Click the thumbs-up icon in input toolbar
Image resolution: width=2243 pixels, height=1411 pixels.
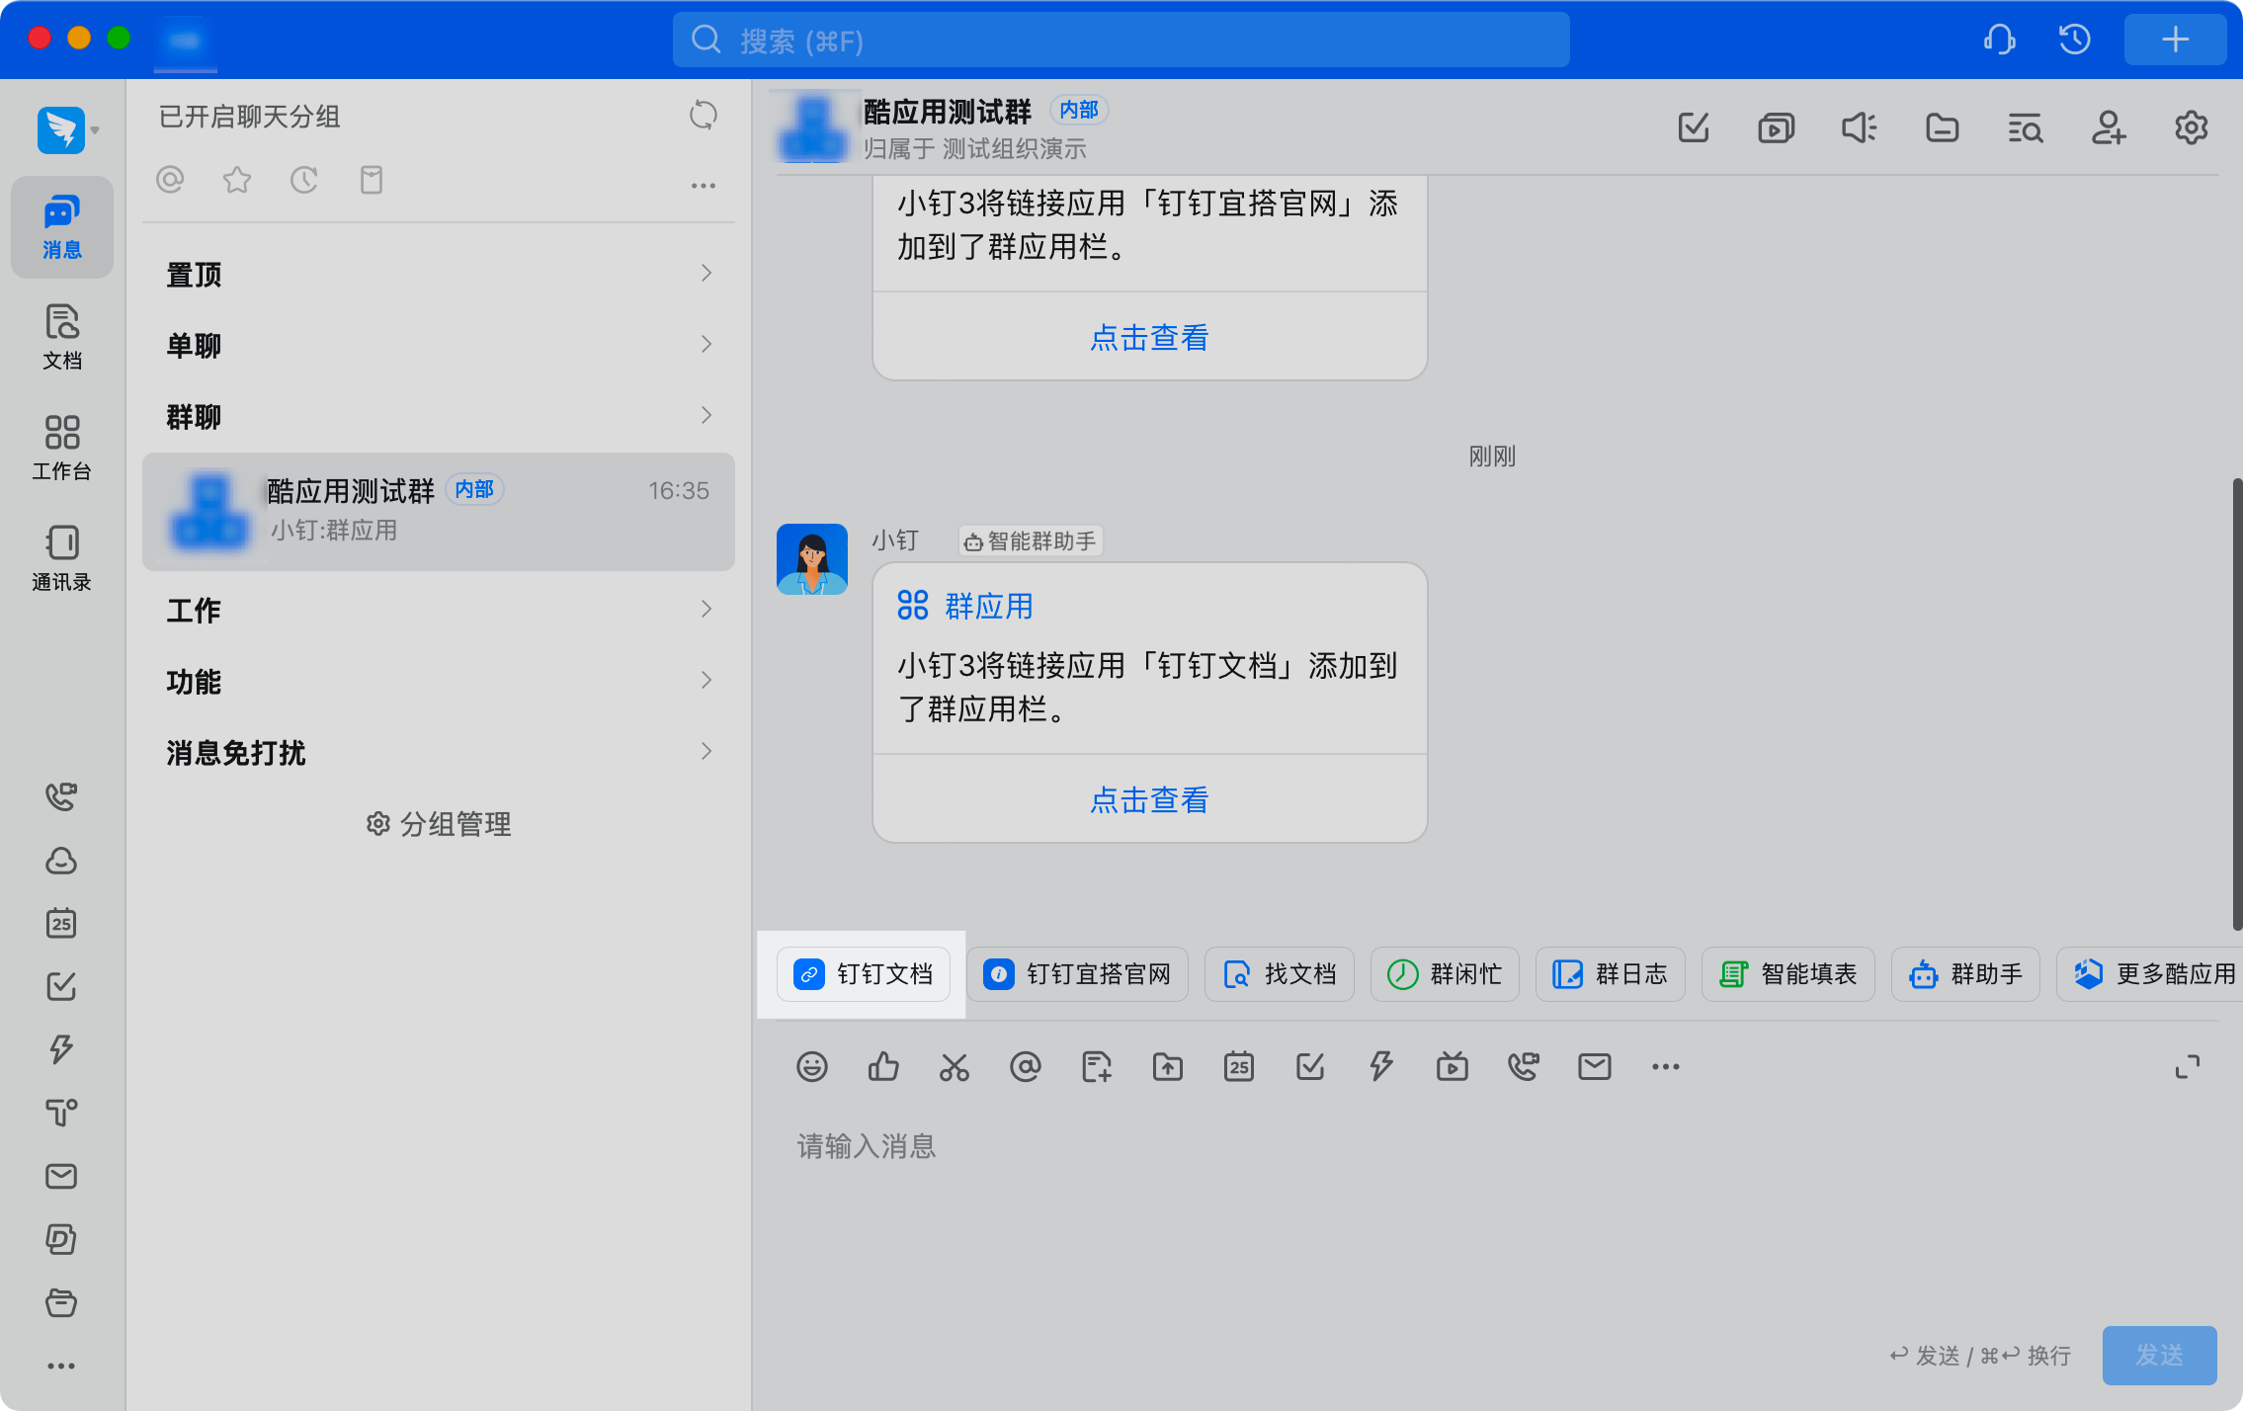pyautogui.click(x=883, y=1066)
